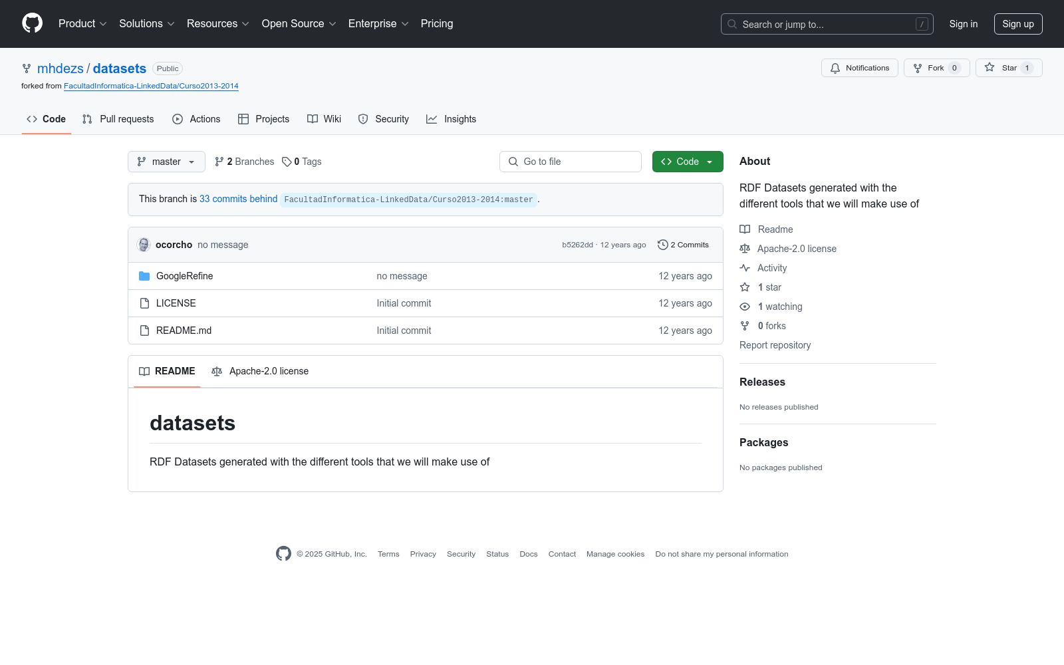Image resolution: width=1064 pixels, height=665 pixels.
Task: Click the tag icon beside Tags
Action: pos(287,162)
